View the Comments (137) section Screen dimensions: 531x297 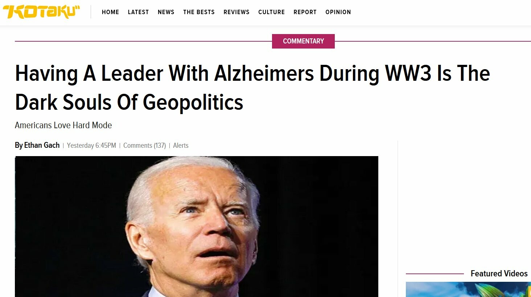(144, 146)
